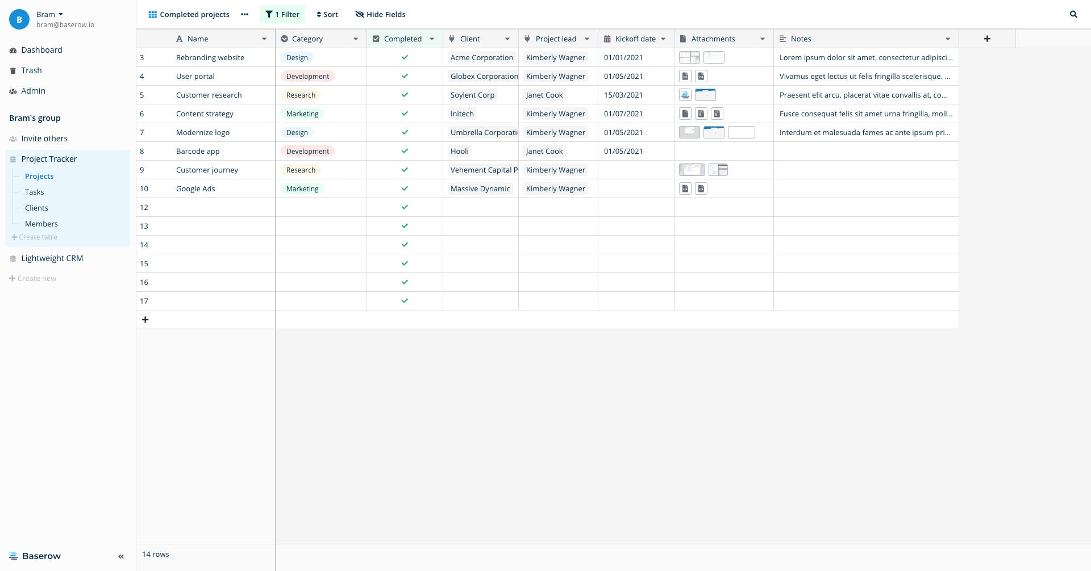Click the Hide Fields eye icon
Viewport: 1091px width, 571px height.
(x=359, y=14)
